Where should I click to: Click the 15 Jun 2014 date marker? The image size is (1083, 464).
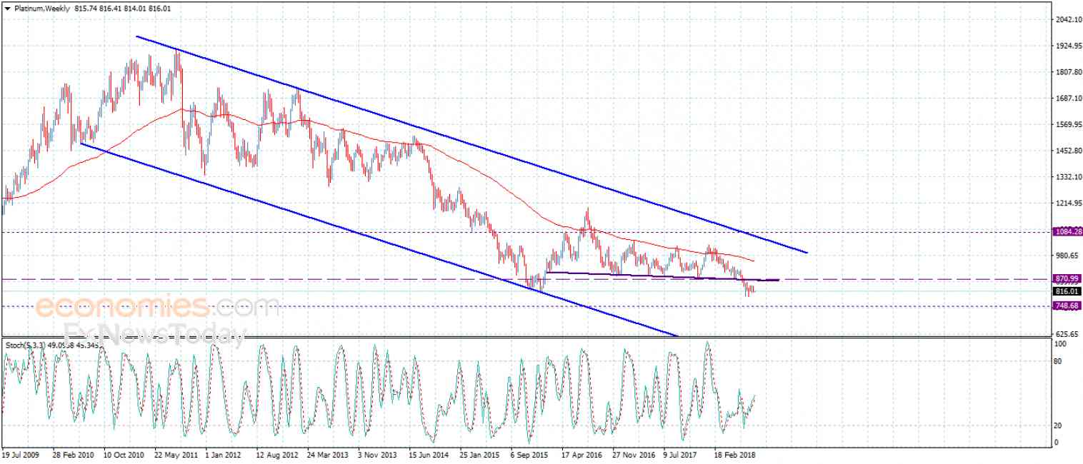(x=430, y=453)
